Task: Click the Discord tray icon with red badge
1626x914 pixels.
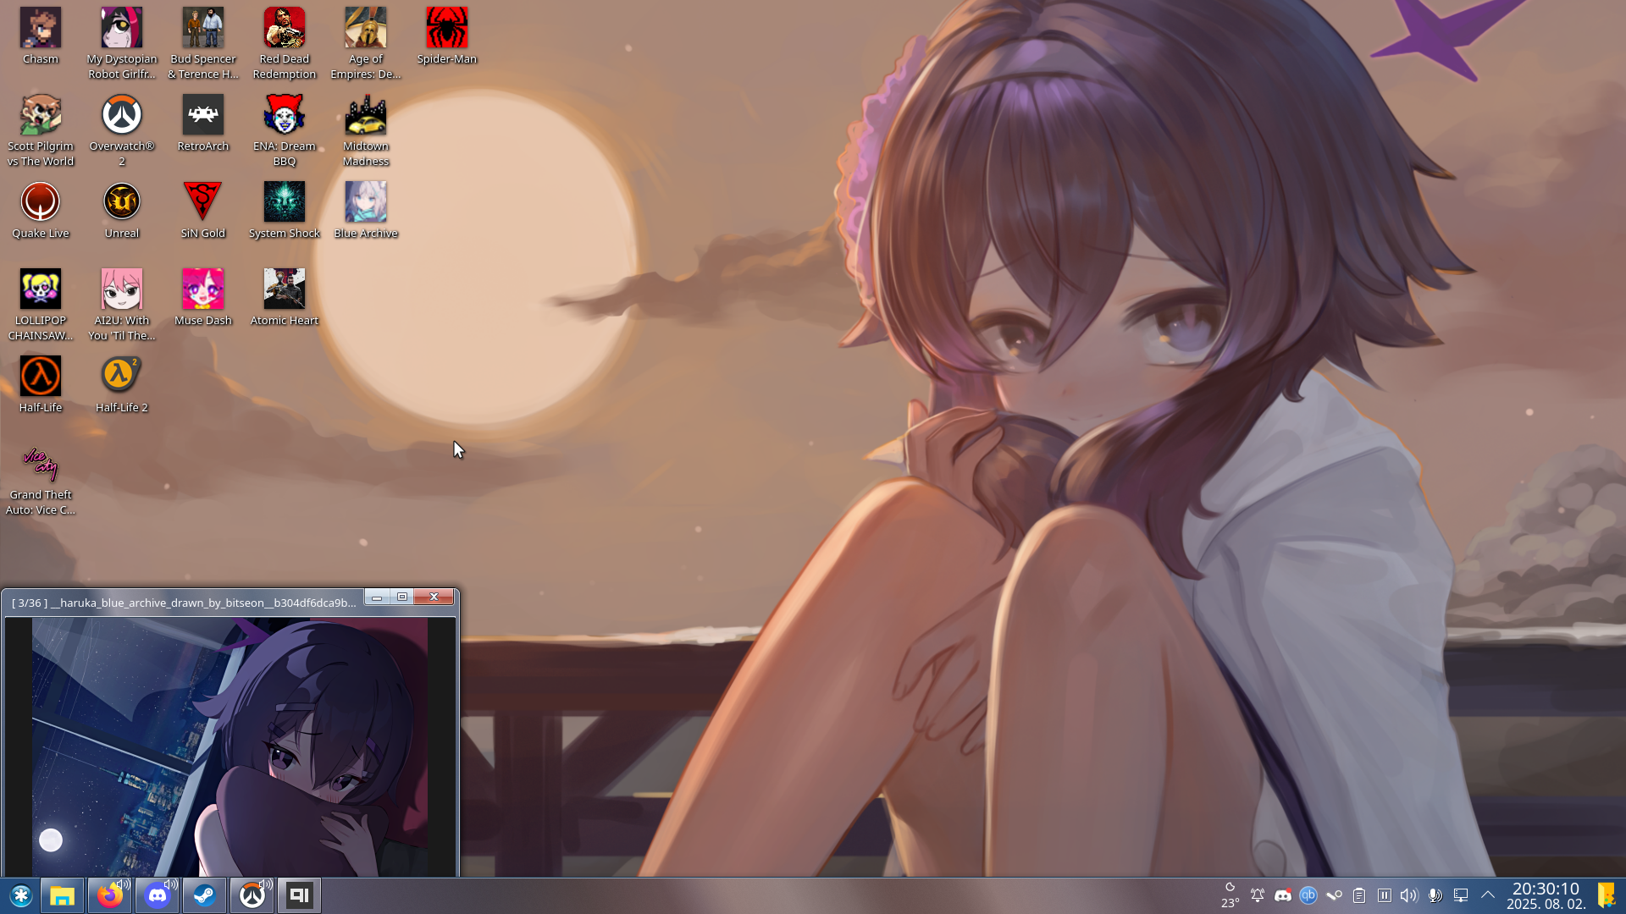Action: point(1283,895)
